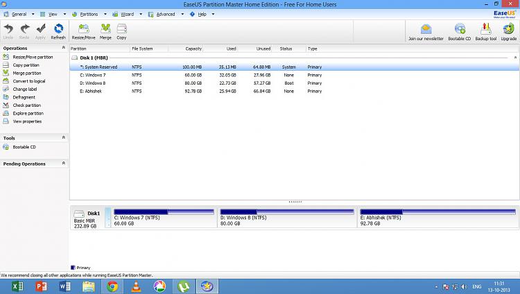Expand the Partitions menu dropdown arrow

tap(105, 15)
